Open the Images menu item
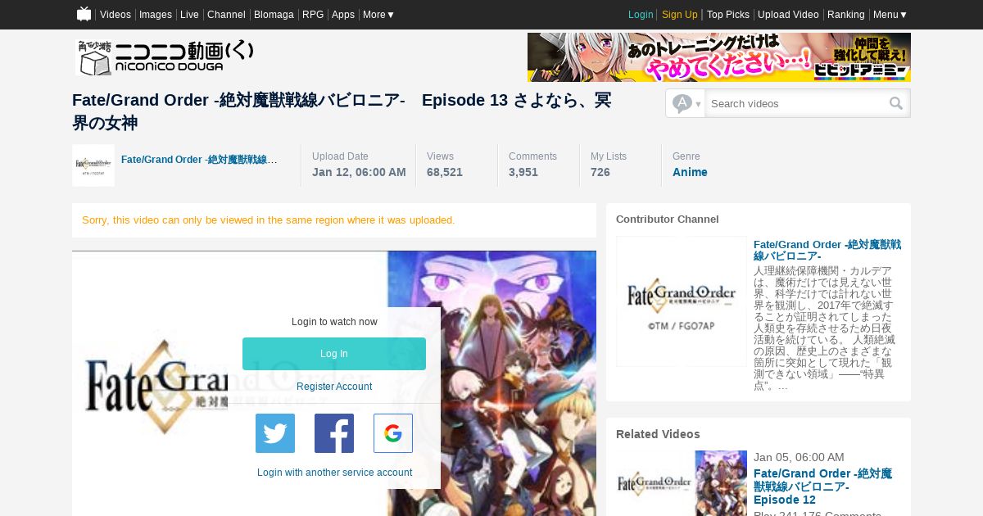983x516 pixels. [x=156, y=15]
